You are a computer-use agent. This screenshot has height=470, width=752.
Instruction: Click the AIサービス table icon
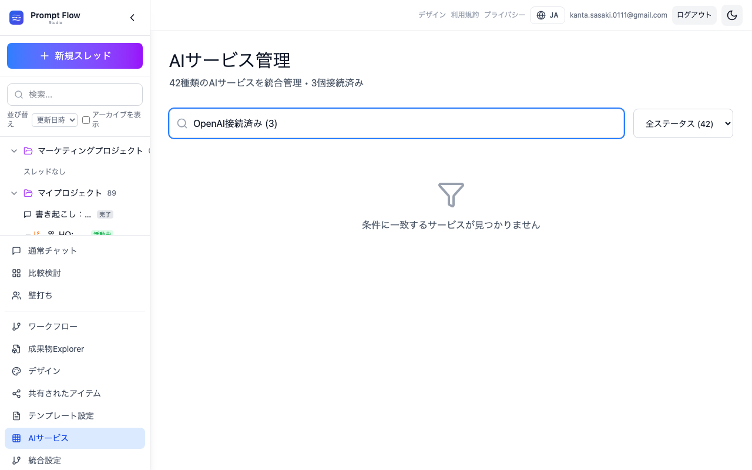(x=16, y=438)
